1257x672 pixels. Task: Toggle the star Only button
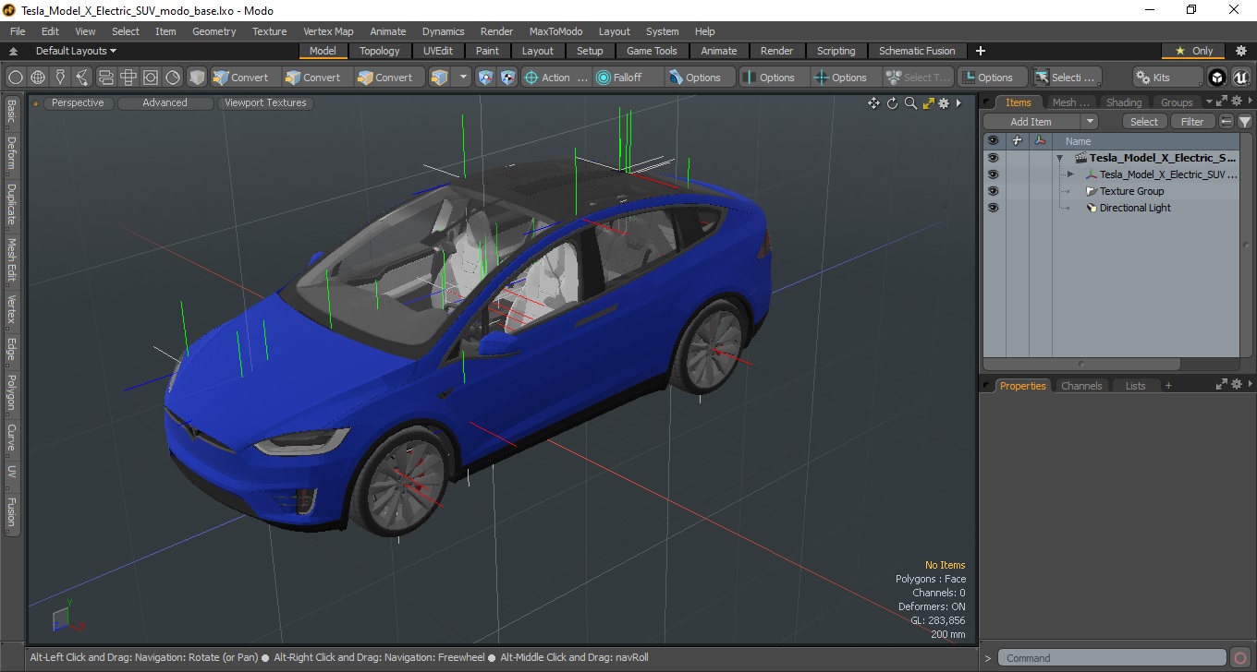[1194, 51]
